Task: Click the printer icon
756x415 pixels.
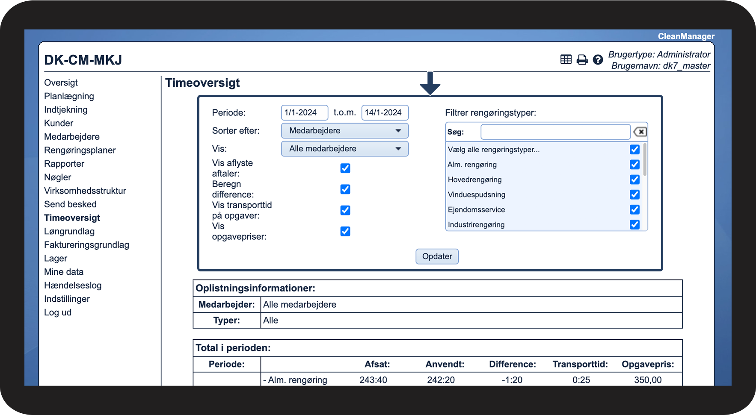Action: [582, 59]
